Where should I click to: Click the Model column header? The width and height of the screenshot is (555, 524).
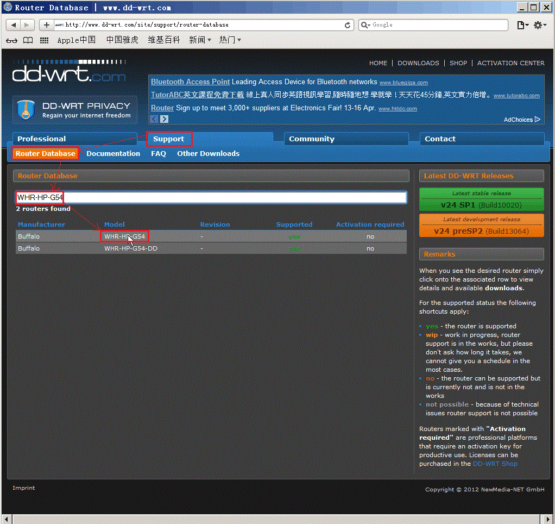click(115, 224)
